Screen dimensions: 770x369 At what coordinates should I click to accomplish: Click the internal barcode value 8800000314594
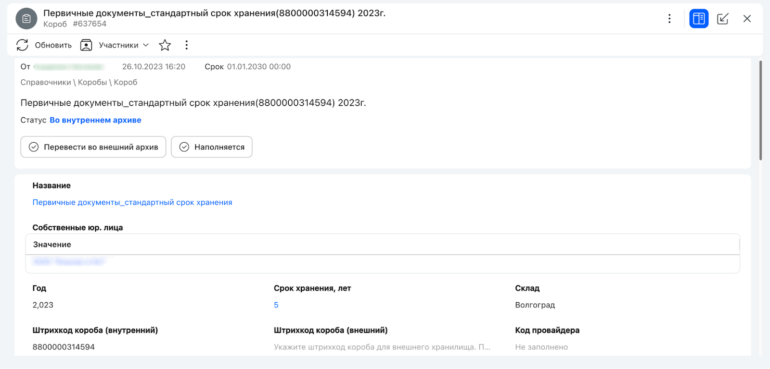pos(64,347)
